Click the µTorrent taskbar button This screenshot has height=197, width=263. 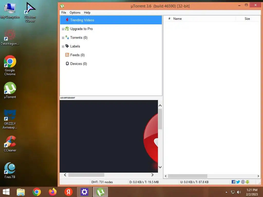(100, 192)
